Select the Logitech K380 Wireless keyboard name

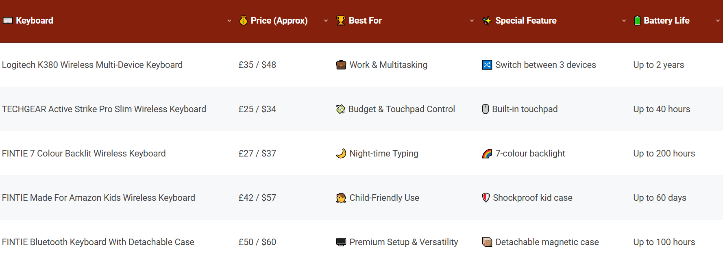coord(92,65)
